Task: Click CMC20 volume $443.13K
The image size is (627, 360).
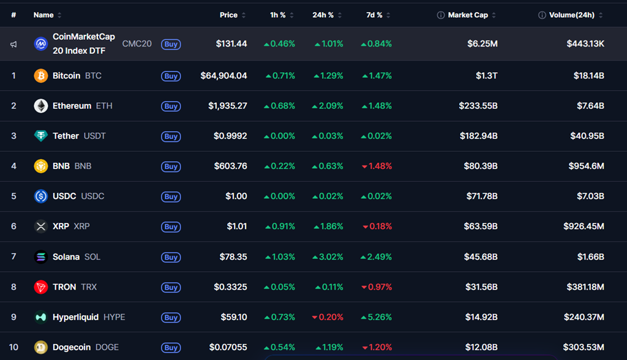Action: (585, 43)
